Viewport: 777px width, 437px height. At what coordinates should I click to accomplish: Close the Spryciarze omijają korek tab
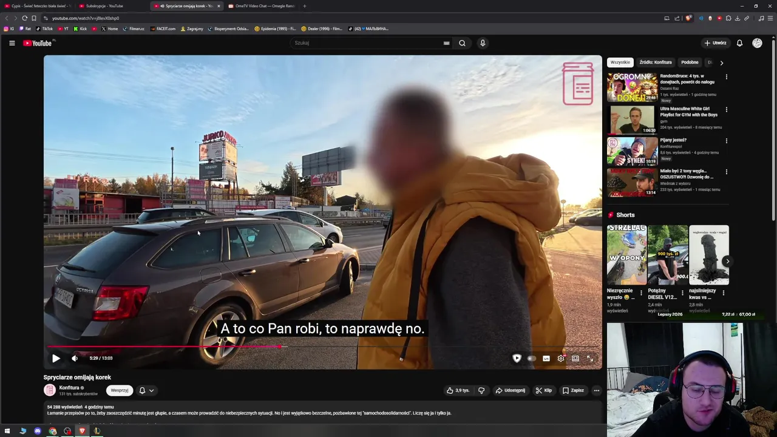[219, 6]
